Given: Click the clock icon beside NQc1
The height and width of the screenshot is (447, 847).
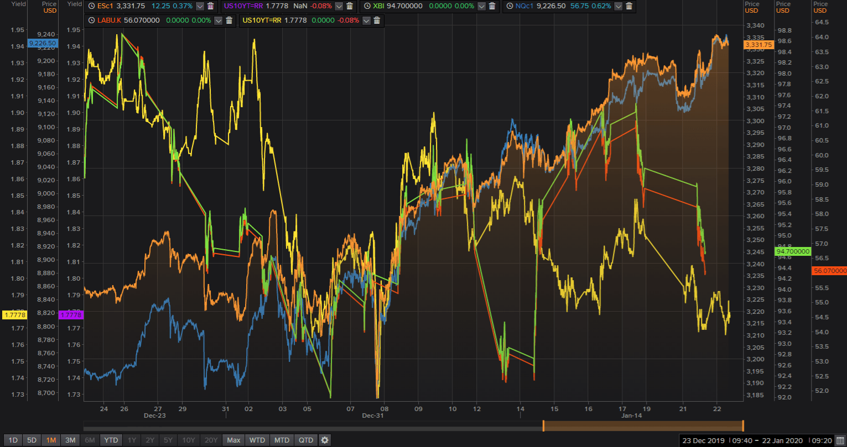Looking at the screenshot, I should pyautogui.click(x=510, y=6).
